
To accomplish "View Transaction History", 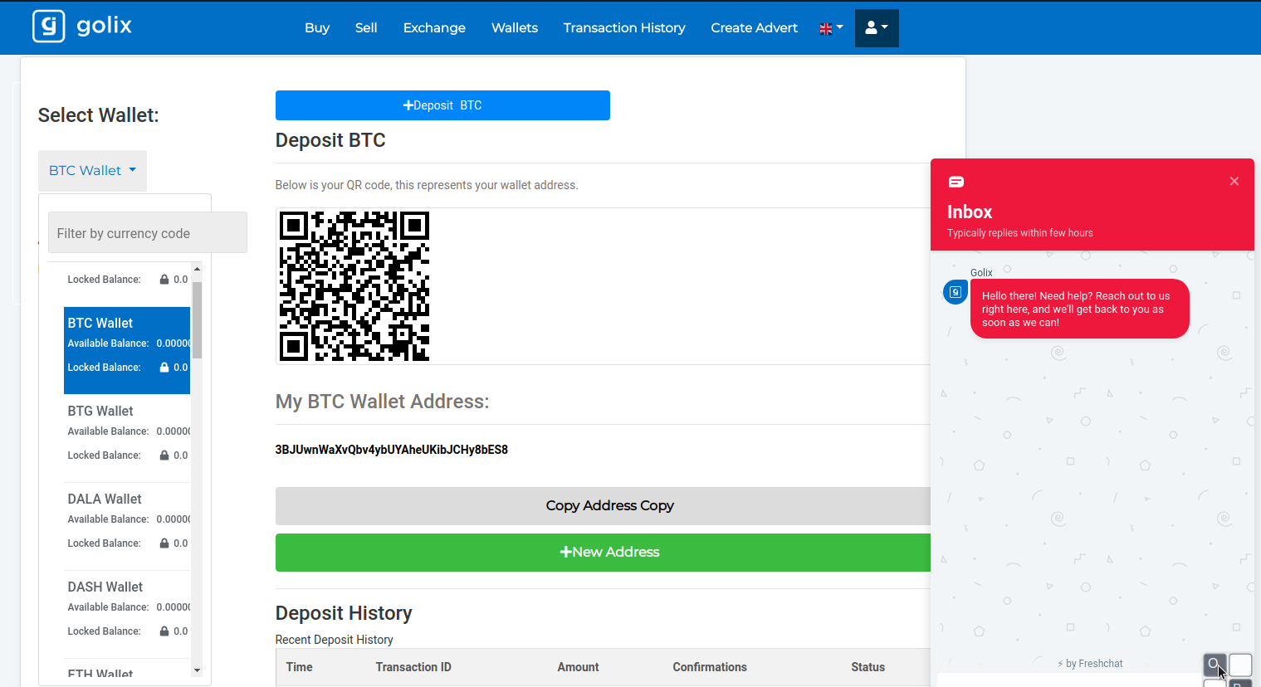I will 624,27.
